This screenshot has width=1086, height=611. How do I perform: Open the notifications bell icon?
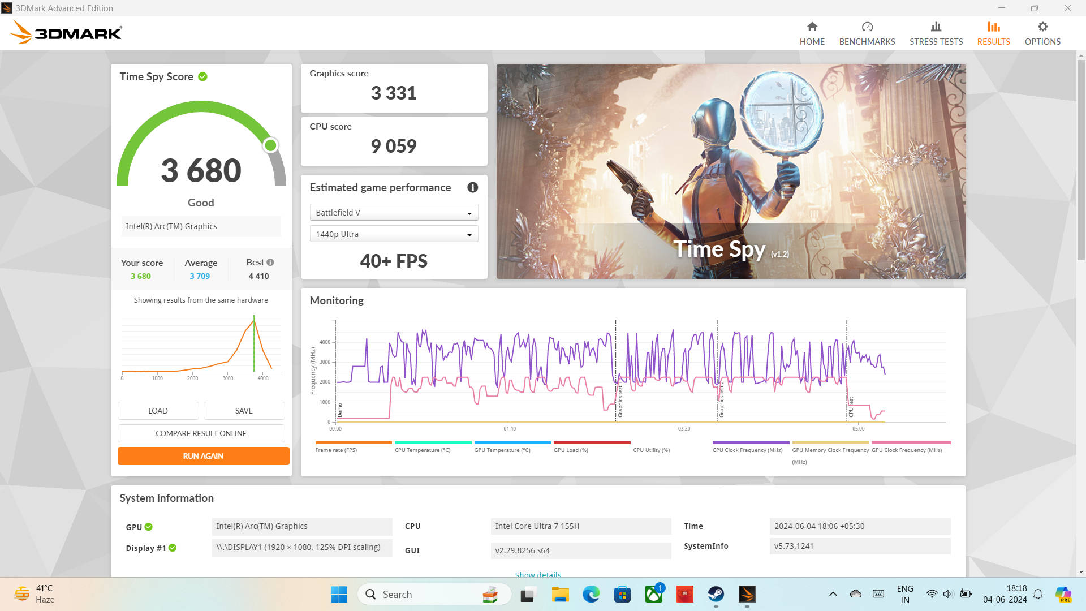(1038, 594)
